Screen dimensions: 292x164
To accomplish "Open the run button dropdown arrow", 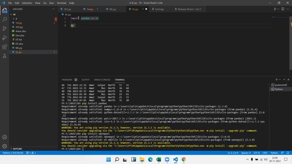I will click(278, 9).
